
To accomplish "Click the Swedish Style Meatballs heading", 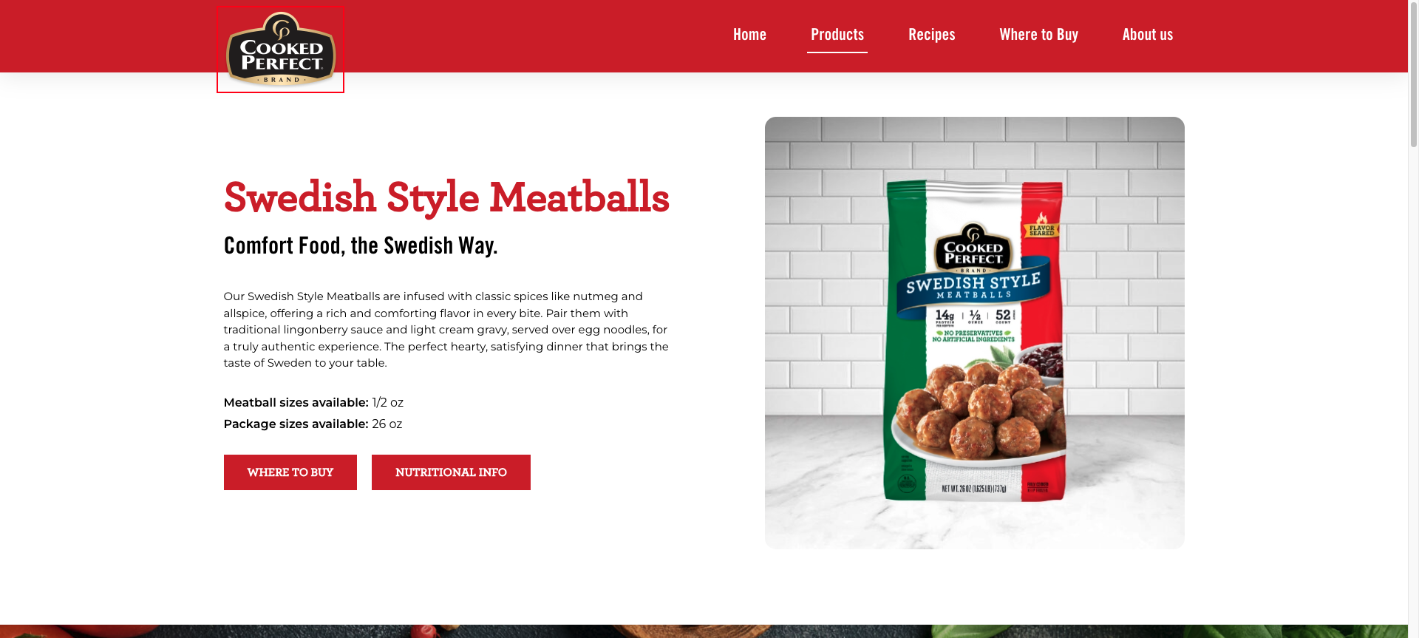I will point(446,197).
